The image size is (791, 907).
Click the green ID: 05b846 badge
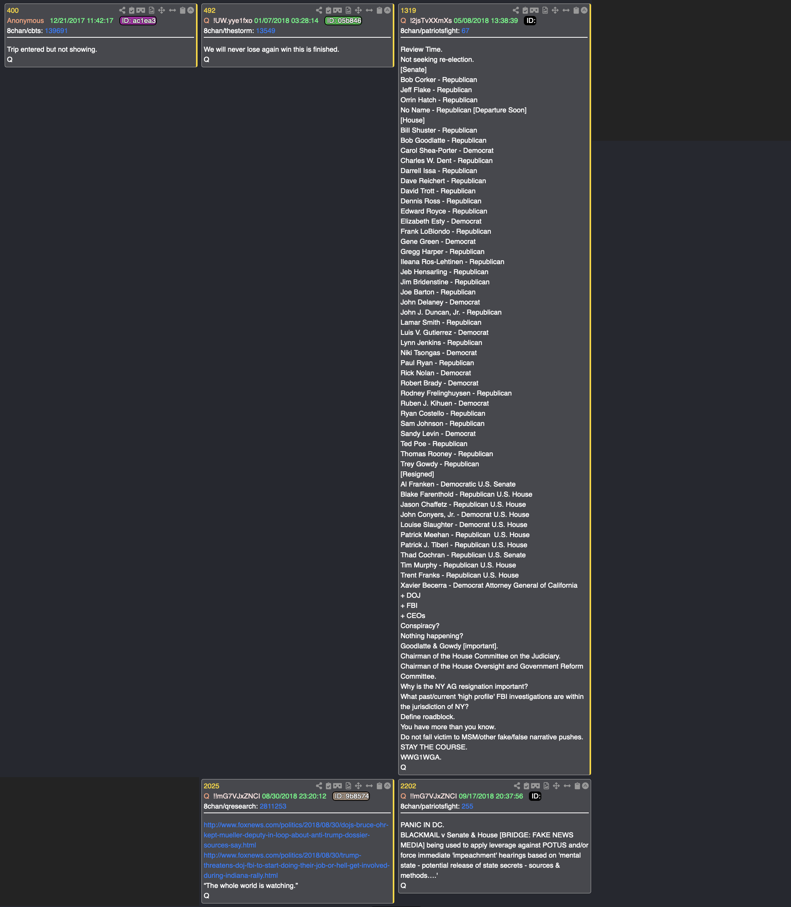(343, 21)
